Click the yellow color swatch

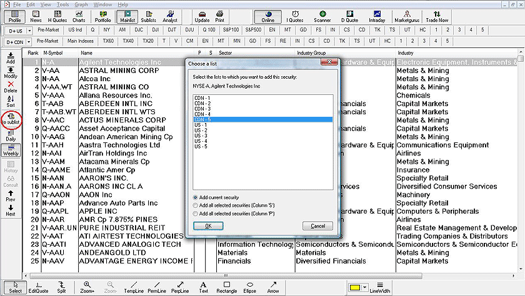pos(354,287)
